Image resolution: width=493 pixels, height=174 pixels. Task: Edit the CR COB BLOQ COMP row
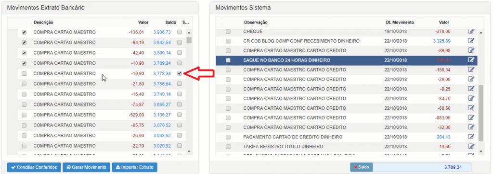(x=471, y=41)
